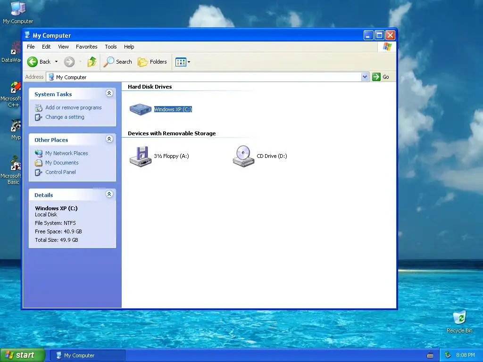Click the 3½ Floppy (A:) label

[171, 156]
